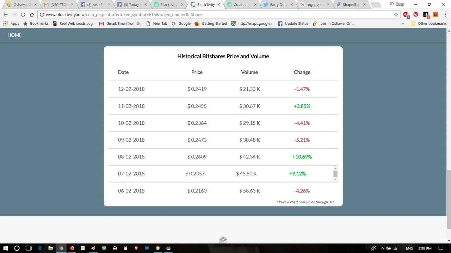Close the ShapeShift tab
This screenshot has height=253, width=451.
pyautogui.click(x=365, y=5)
